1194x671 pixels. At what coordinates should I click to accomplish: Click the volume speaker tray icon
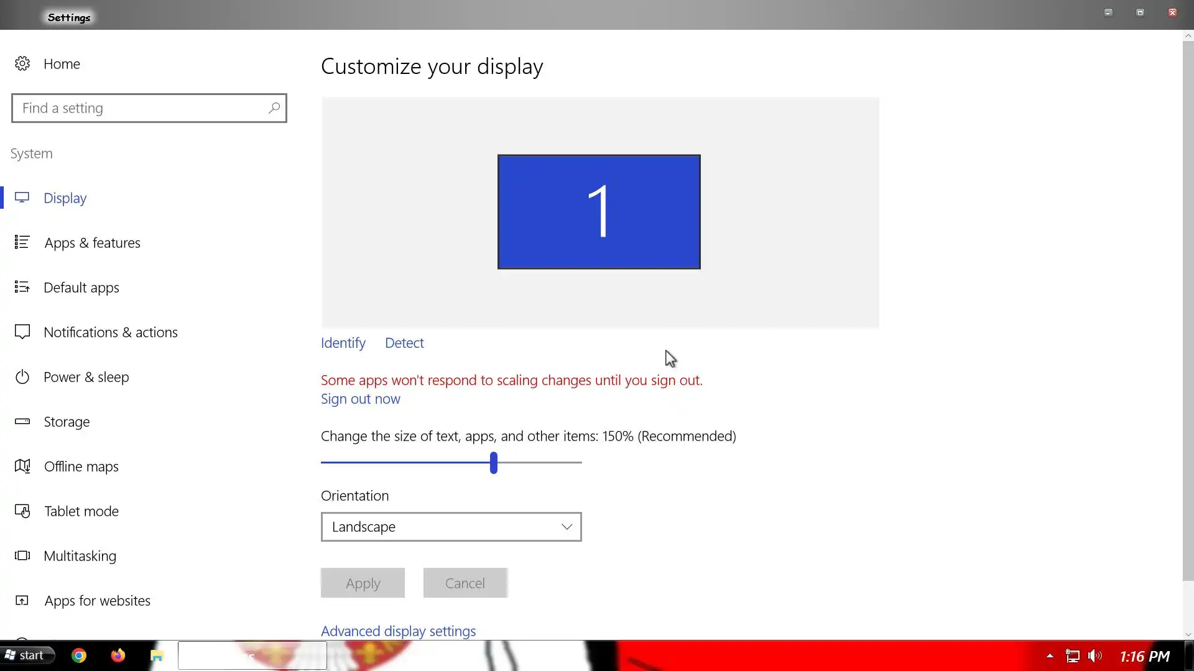coord(1094,656)
